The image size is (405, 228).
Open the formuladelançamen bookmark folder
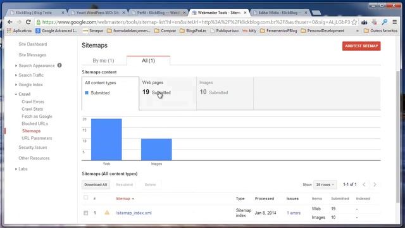coord(128,30)
